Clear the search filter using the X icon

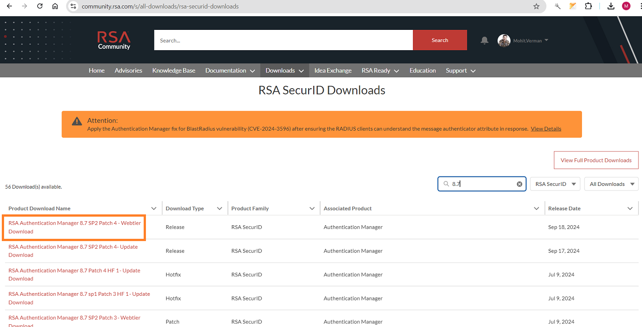coord(519,184)
